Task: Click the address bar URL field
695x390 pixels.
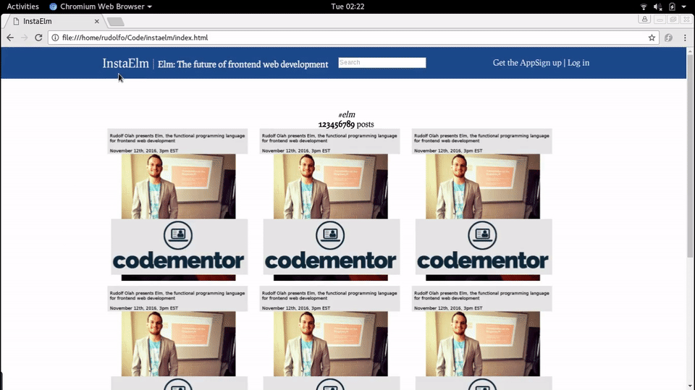Action: coord(353,38)
